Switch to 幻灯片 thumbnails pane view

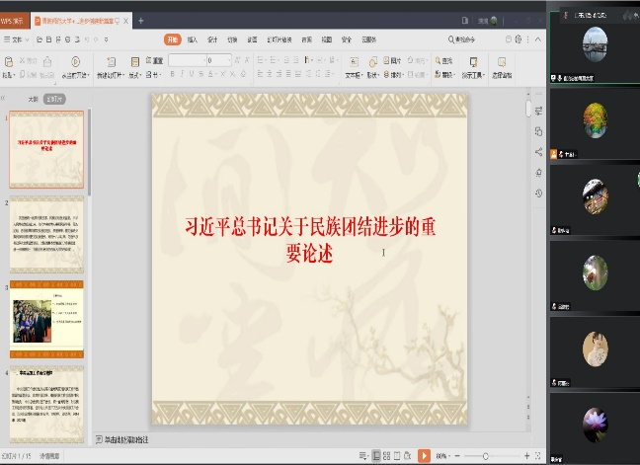[x=55, y=99]
